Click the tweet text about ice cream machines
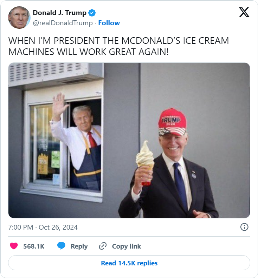Image resolution: width=258 pixels, height=278 pixels. click(118, 46)
